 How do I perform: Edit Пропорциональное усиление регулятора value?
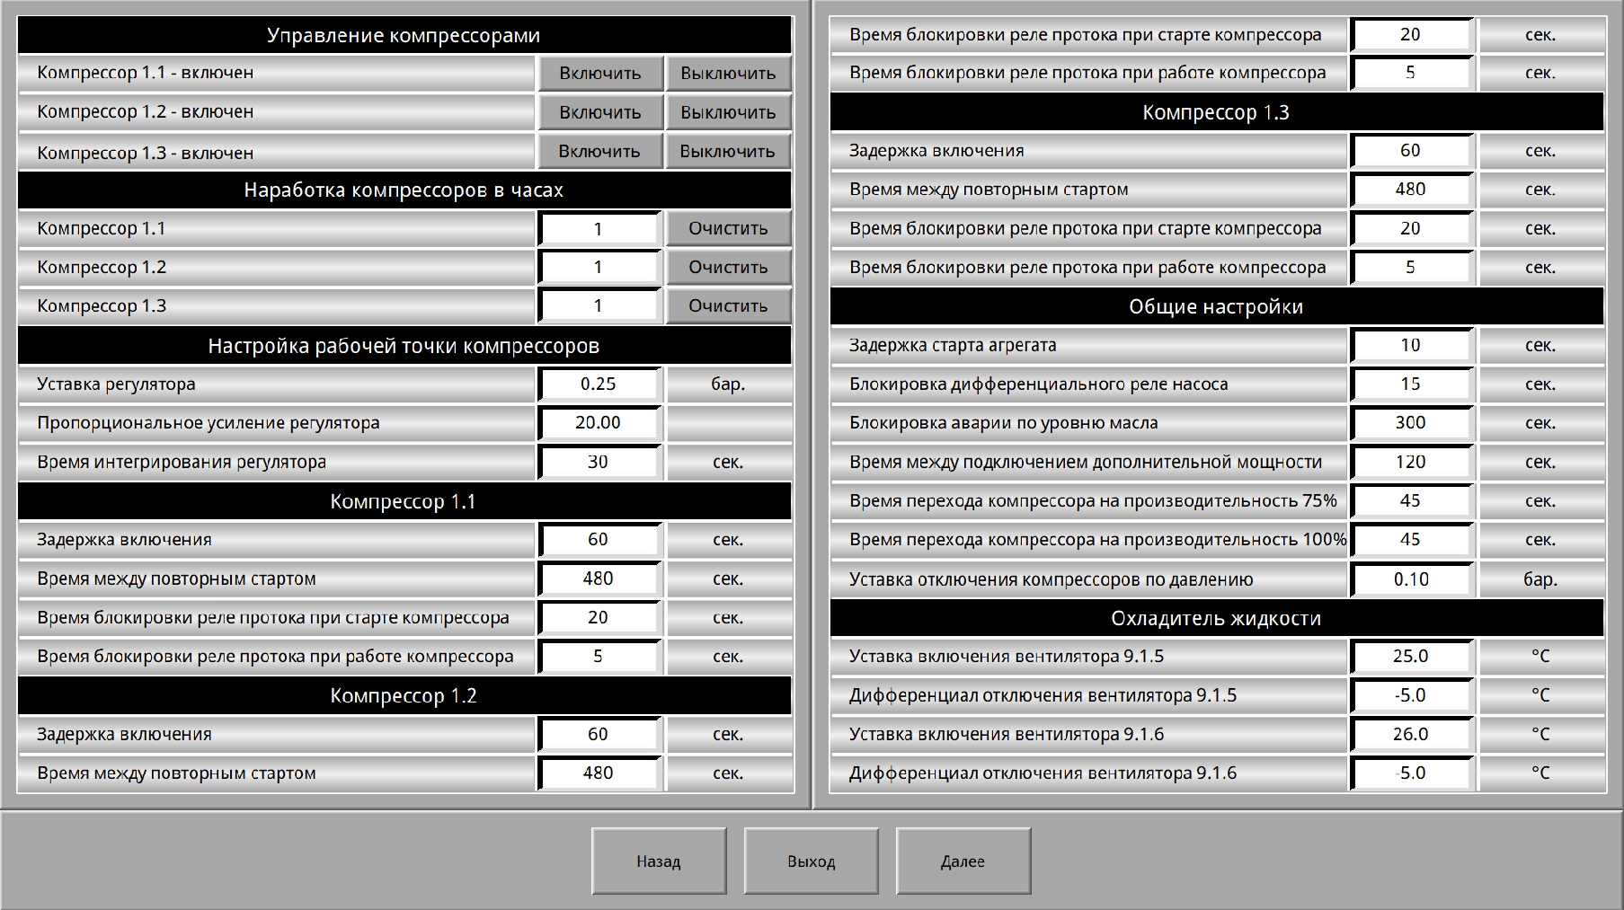point(599,423)
